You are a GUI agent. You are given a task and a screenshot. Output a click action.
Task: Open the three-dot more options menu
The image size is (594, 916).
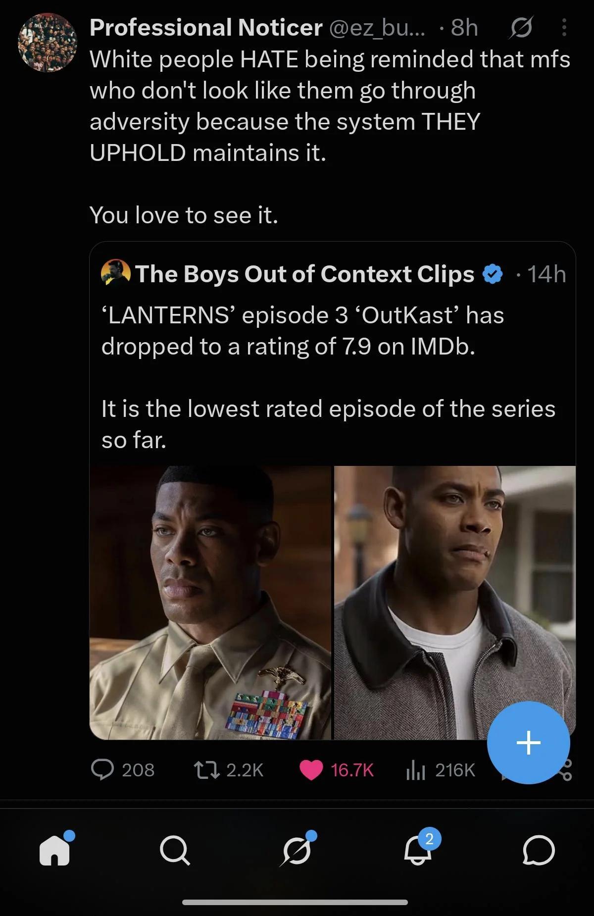point(564,28)
